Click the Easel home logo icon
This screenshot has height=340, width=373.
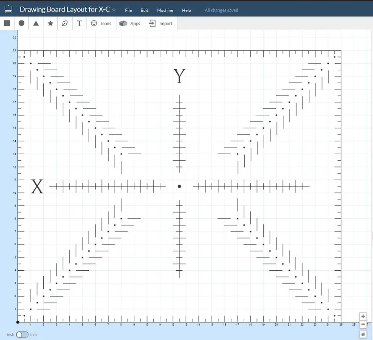pos(8,9)
